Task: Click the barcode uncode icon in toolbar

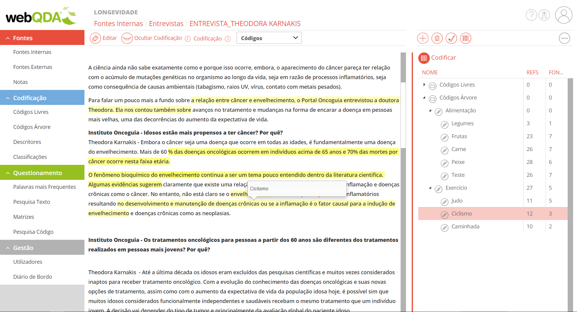Action: (x=466, y=38)
